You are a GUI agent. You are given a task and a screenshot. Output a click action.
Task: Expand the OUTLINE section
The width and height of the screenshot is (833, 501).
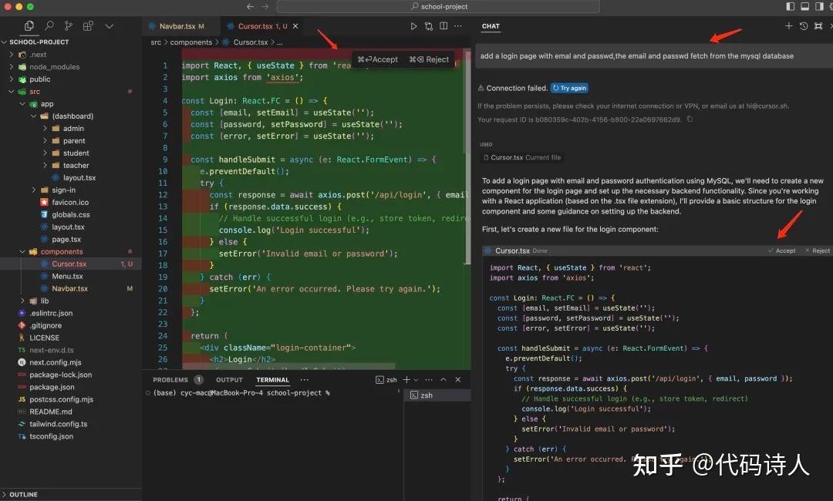tap(23, 494)
